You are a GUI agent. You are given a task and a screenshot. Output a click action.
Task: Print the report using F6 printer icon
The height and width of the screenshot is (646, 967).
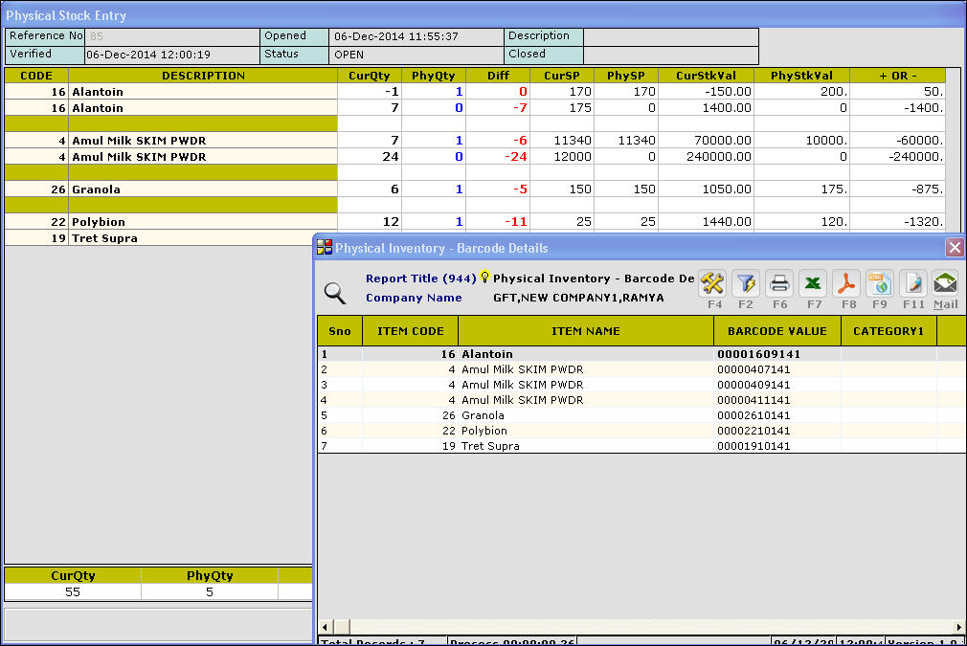(779, 283)
